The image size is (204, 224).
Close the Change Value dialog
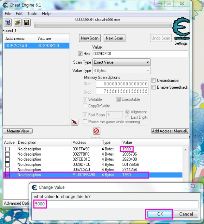point(193,186)
